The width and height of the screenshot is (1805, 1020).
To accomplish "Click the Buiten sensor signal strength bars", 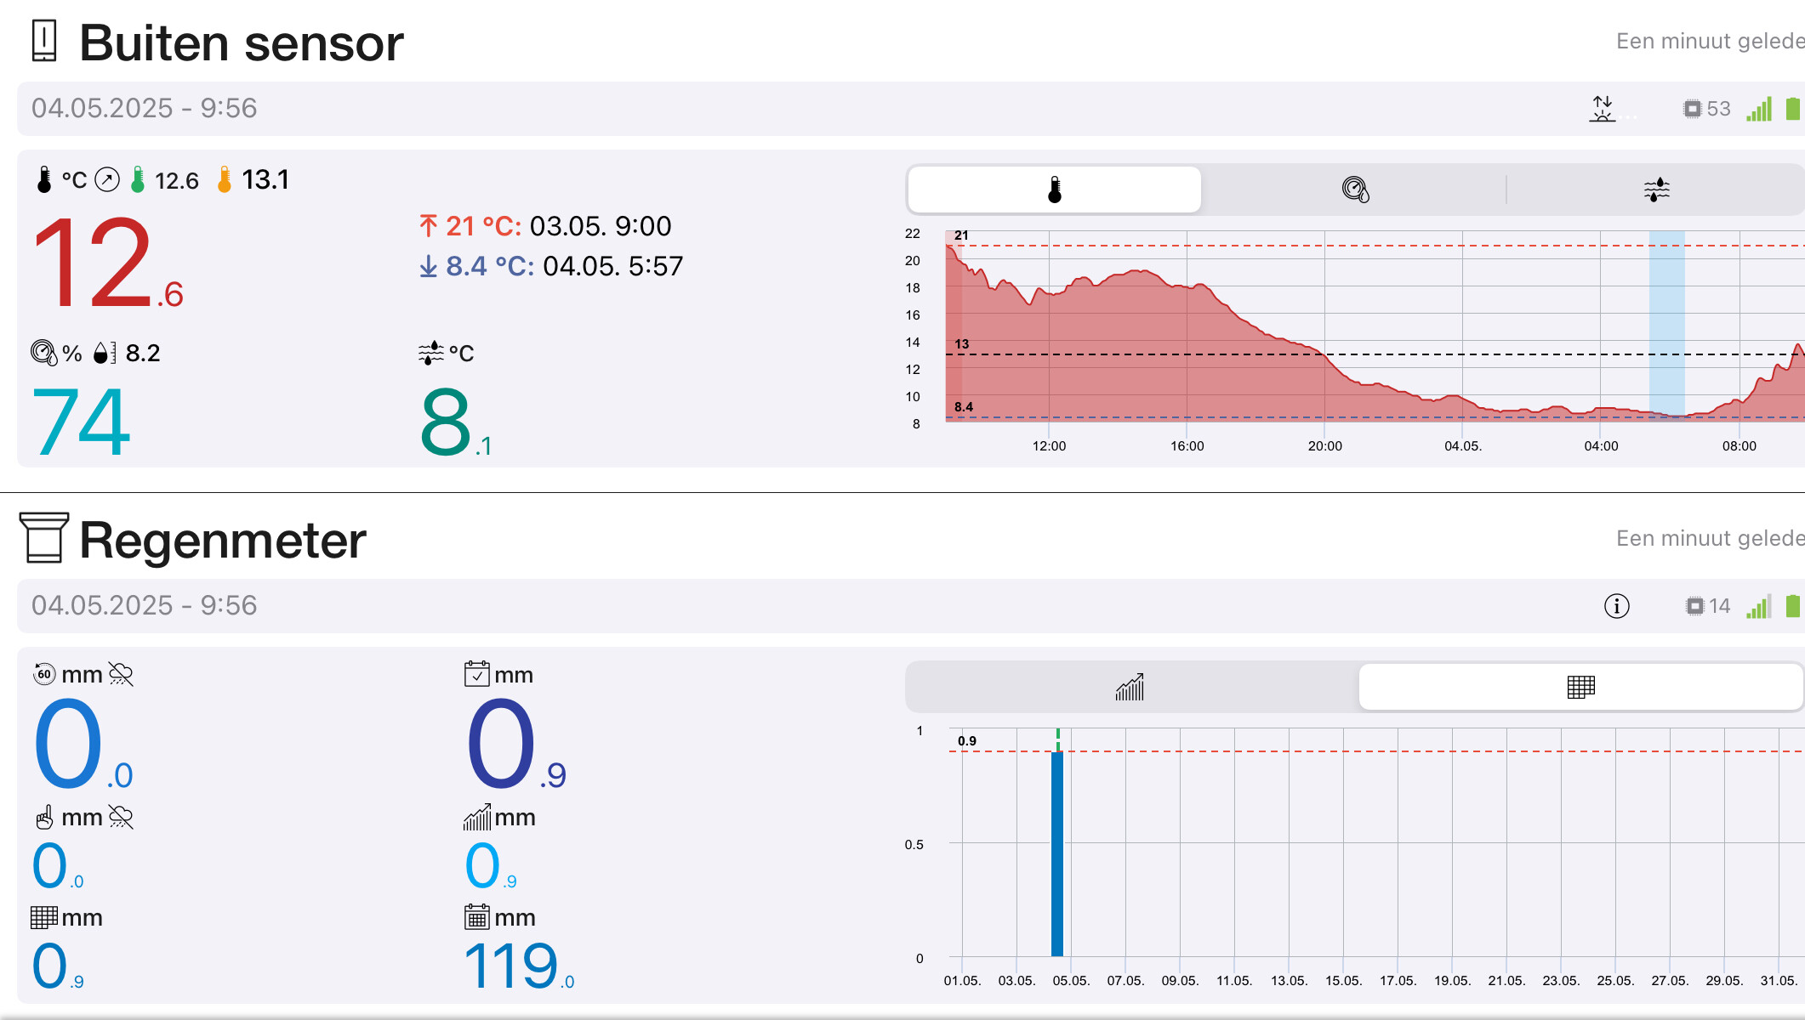I will 1759,109.
